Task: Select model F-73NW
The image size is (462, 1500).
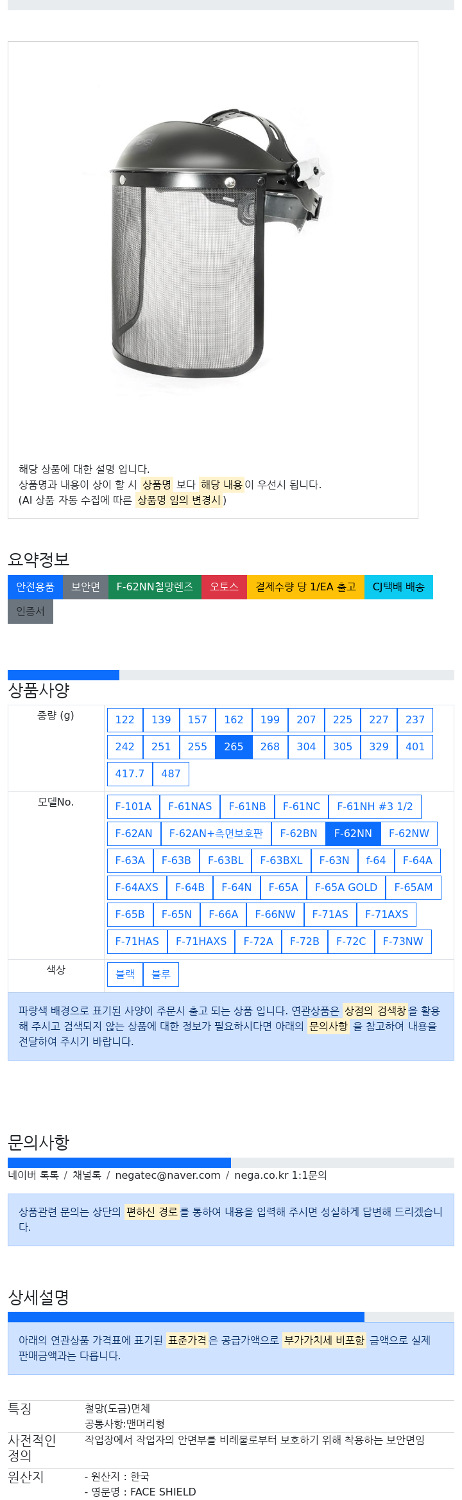Action: pos(403,942)
